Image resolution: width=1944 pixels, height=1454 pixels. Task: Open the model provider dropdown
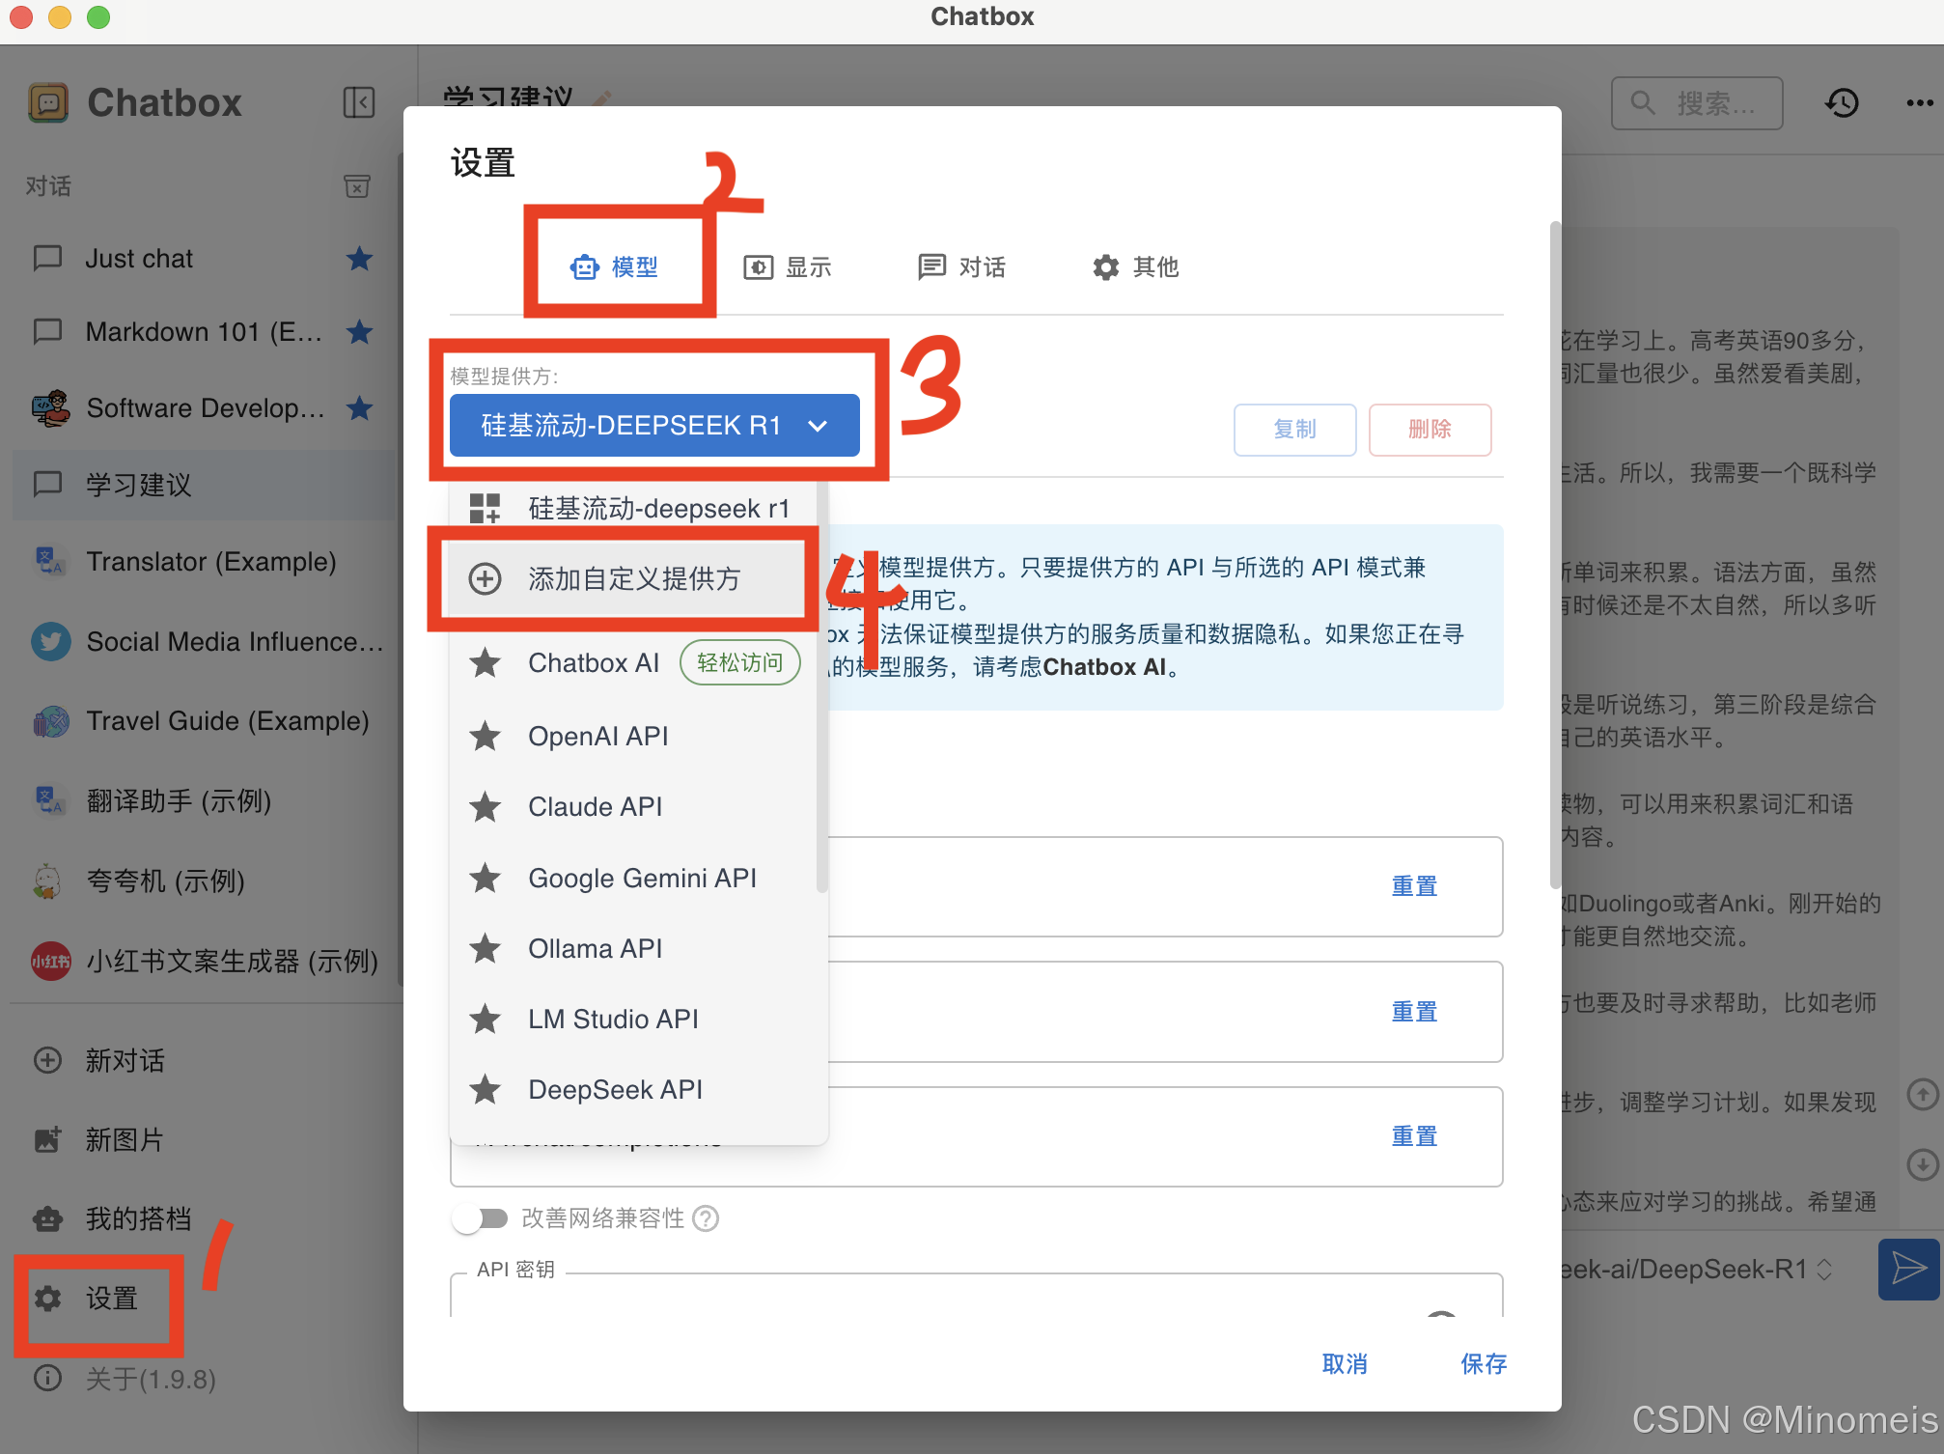[x=654, y=426]
